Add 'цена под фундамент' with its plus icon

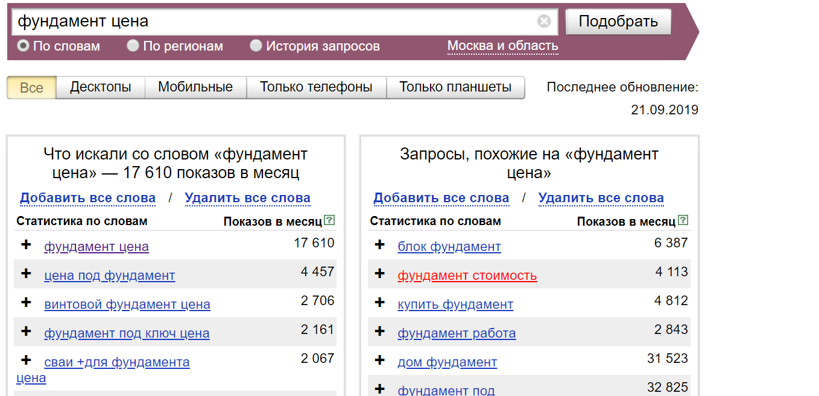26,273
